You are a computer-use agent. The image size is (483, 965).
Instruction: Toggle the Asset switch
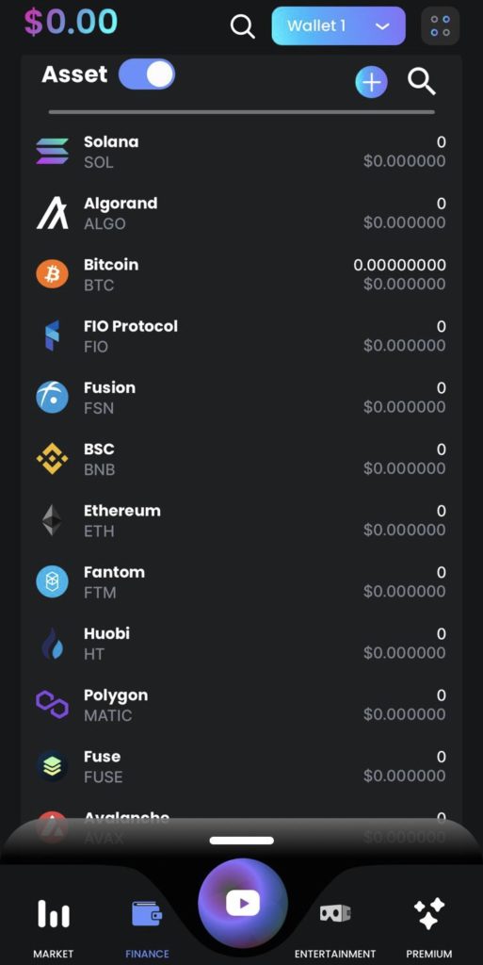pyautogui.click(x=147, y=74)
